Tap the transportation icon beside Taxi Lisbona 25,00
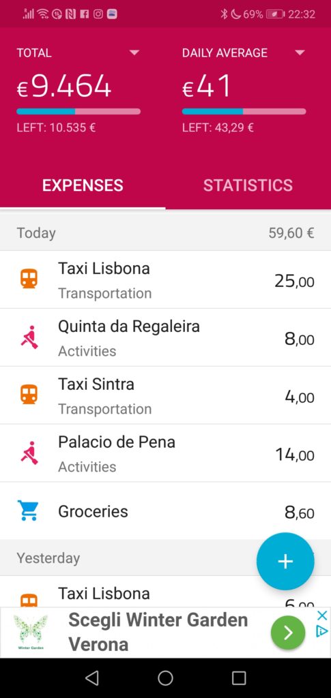The width and height of the screenshot is (331, 698). click(x=29, y=279)
